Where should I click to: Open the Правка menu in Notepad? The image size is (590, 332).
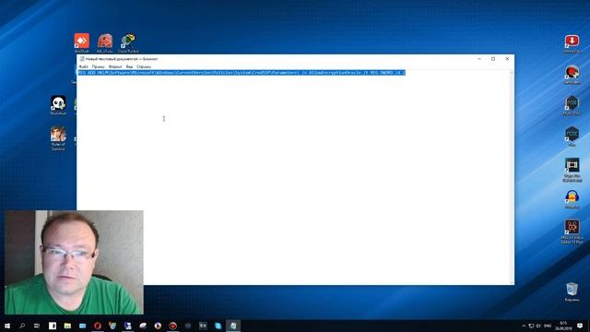[99, 66]
